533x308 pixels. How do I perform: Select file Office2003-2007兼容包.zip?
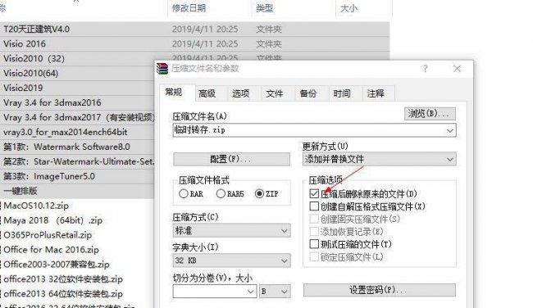pos(57,265)
